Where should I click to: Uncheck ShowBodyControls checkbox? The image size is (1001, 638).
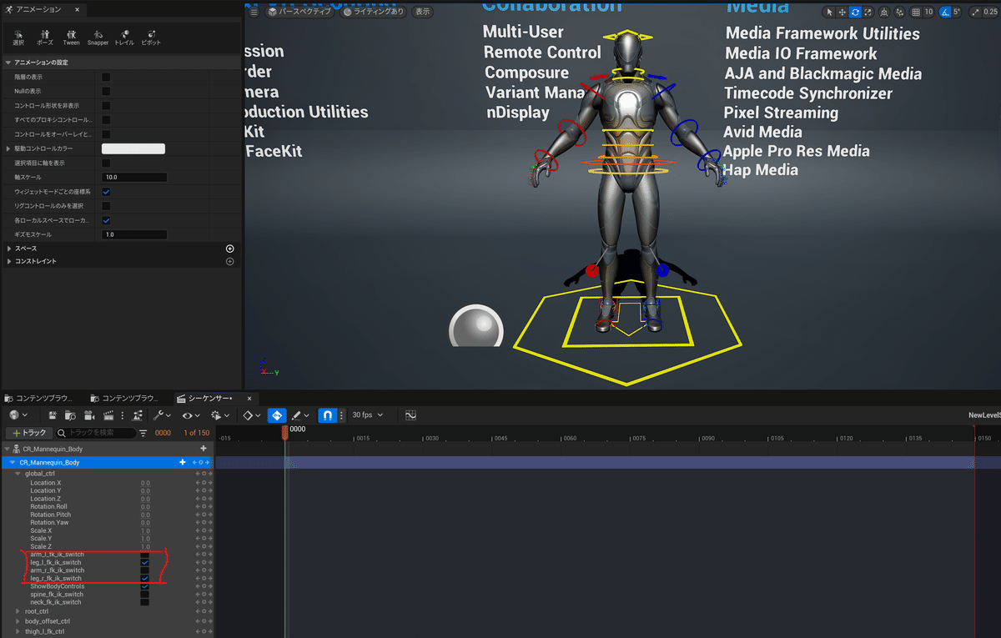(144, 586)
